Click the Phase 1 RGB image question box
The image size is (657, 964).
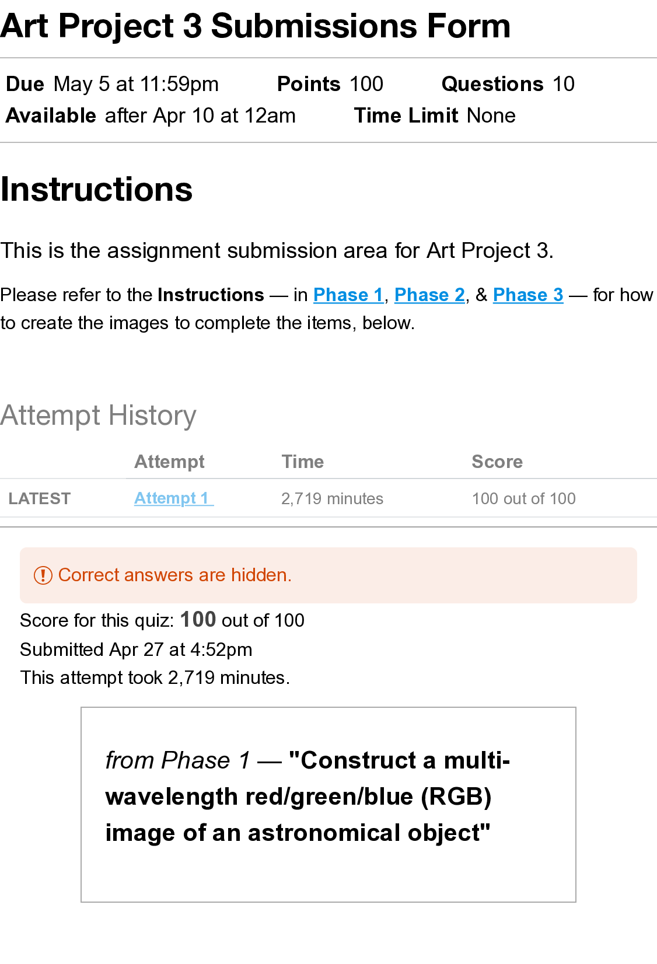[328, 804]
